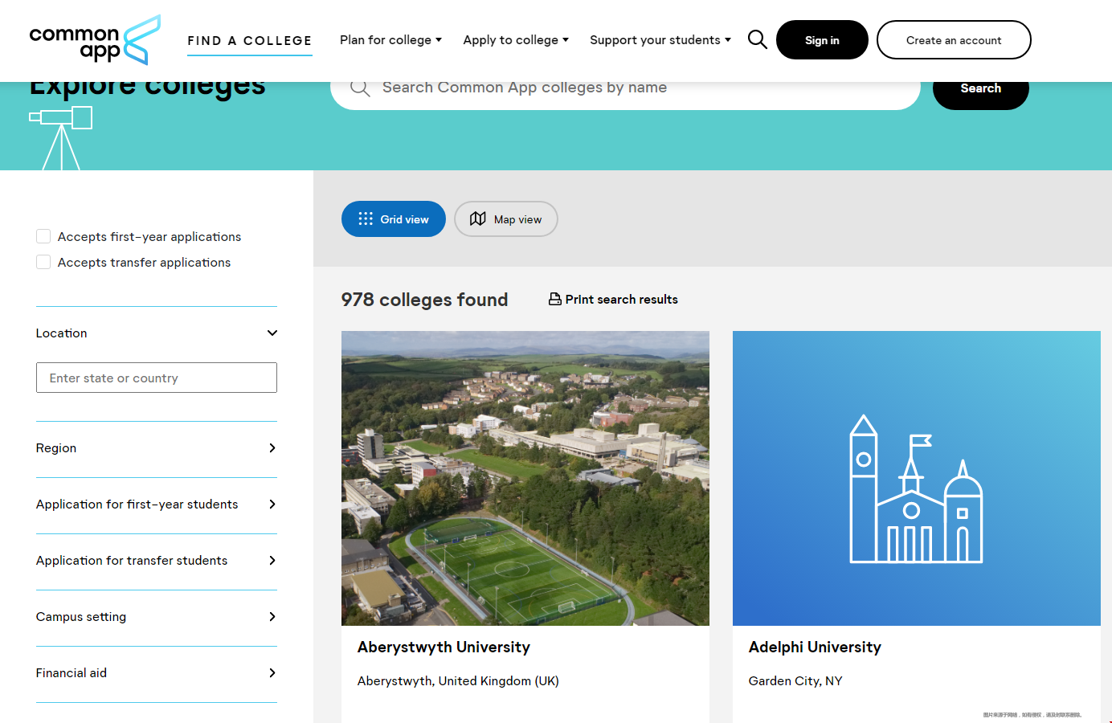Enable Accepts first-year applications checkbox
The width and height of the screenshot is (1112, 723).
click(x=43, y=236)
